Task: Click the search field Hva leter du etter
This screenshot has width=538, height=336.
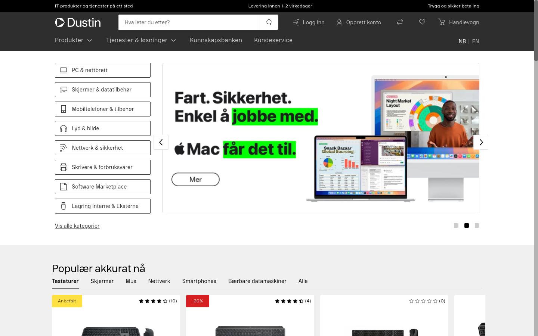Action: pyautogui.click(x=189, y=22)
